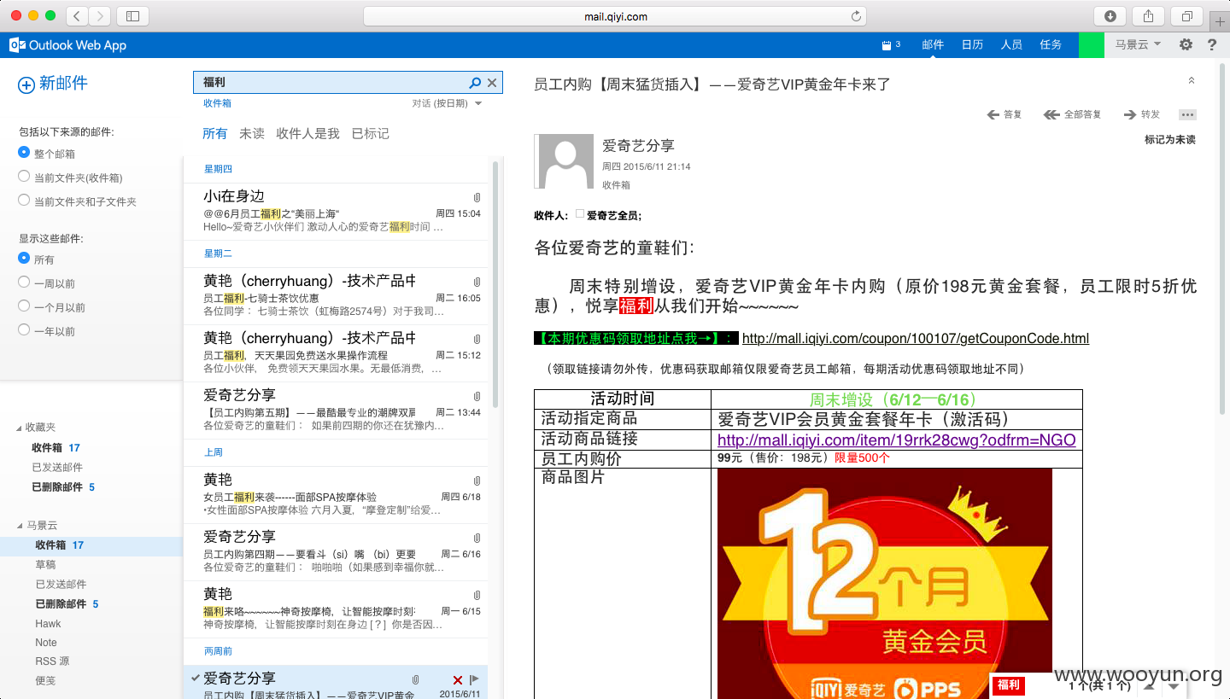Jump to previous search highlight arrow
This screenshot has height=699, width=1230.
1150,685
